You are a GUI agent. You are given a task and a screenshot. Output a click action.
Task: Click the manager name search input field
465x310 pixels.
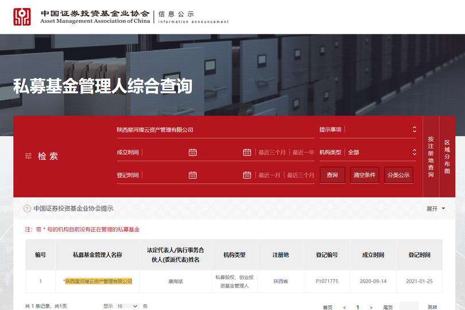216,130
